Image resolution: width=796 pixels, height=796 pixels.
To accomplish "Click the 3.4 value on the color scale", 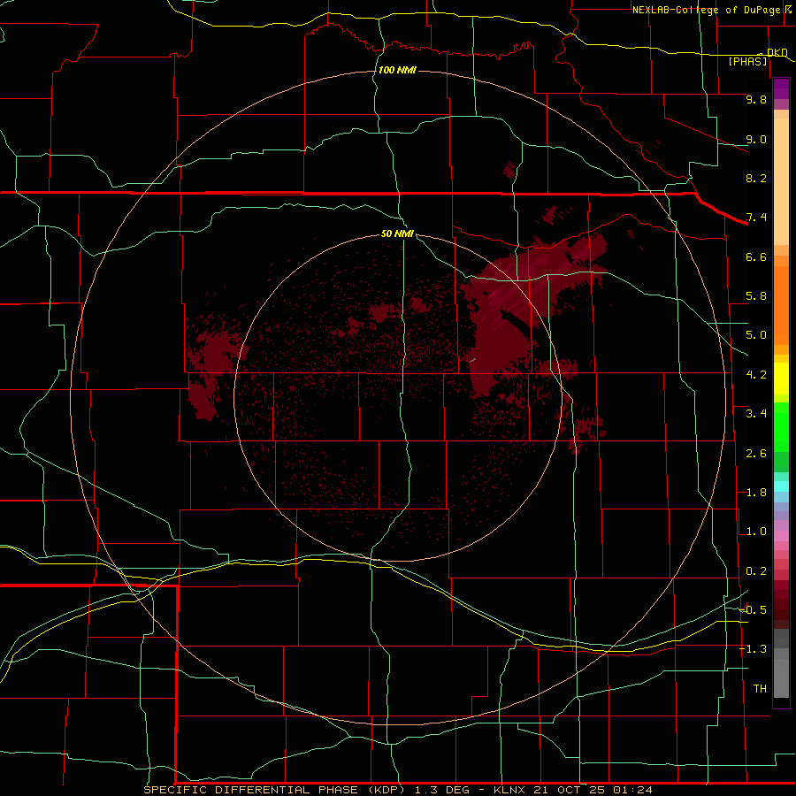I will pos(756,414).
